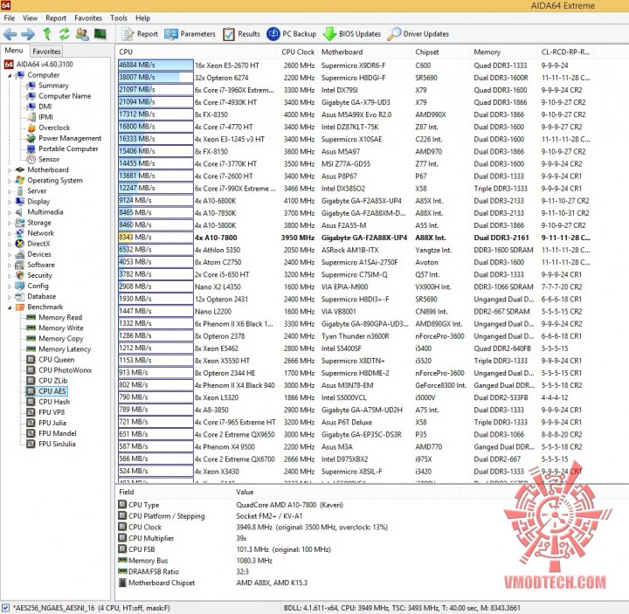Sort by the Motherboard column header
Viewport: 629px width, 614px height.
pyautogui.click(x=364, y=52)
